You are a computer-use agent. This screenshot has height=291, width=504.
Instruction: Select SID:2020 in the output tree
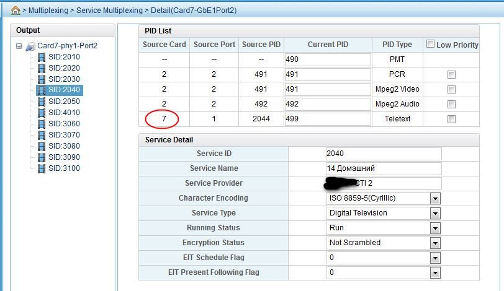click(64, 68)
